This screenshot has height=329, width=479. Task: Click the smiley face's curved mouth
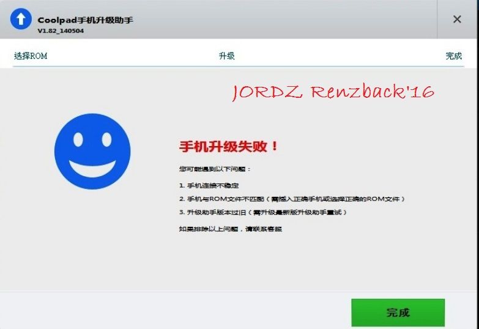click(92, 167)
